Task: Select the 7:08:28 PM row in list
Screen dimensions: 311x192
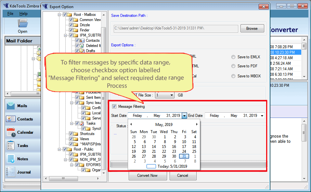Action: point(285,47)
